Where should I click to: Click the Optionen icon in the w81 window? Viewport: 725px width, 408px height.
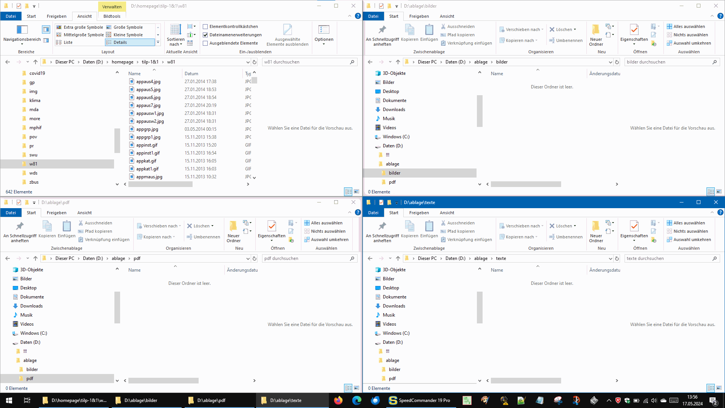coord(324,30)
